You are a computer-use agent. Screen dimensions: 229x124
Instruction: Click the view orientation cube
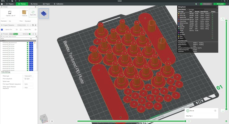44,118
